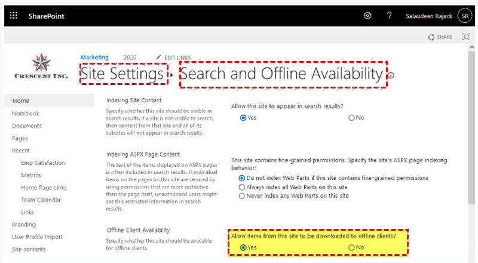Screen dimensions: 478x263
Task: Open Pages in the left navigation
Action: coord(20,138)
